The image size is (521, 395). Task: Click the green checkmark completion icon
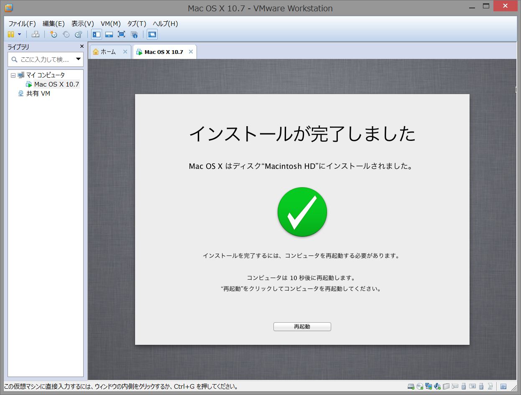coord(302,212)
